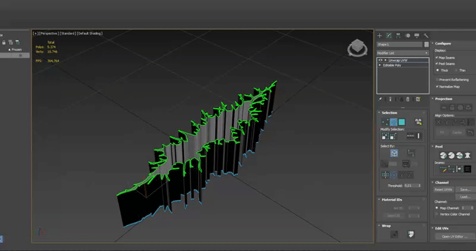Toggle Select by Planar Angle icon
Screen dimensions: 476x251
click(384, 164)
